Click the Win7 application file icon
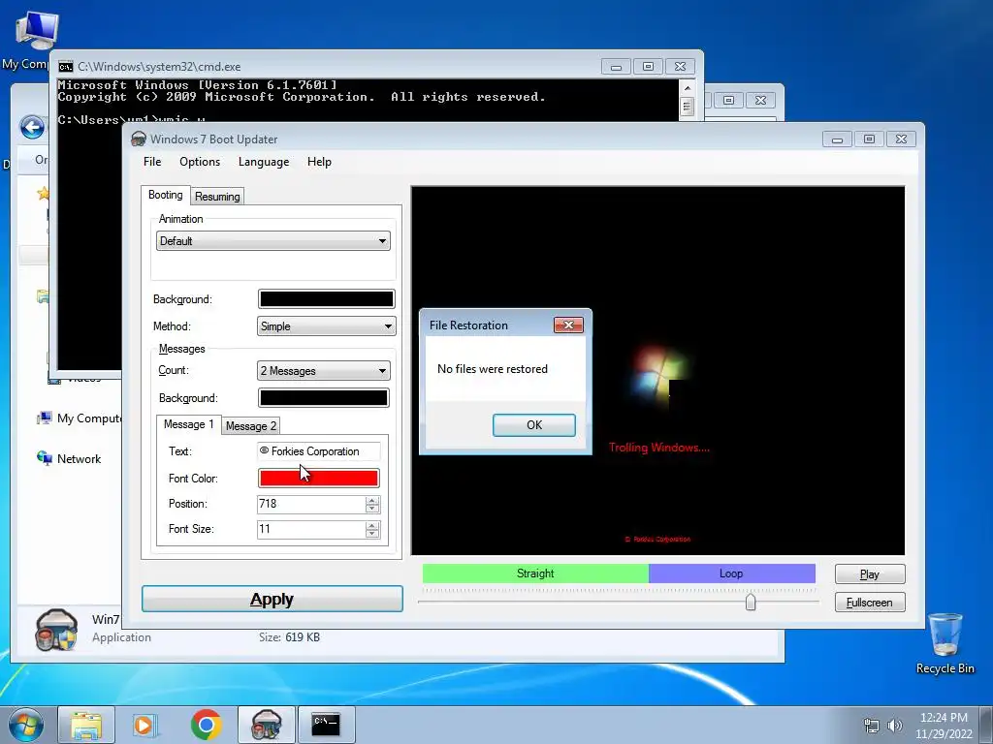The height and width of the screenshot is (744, 993). point(56,630)
